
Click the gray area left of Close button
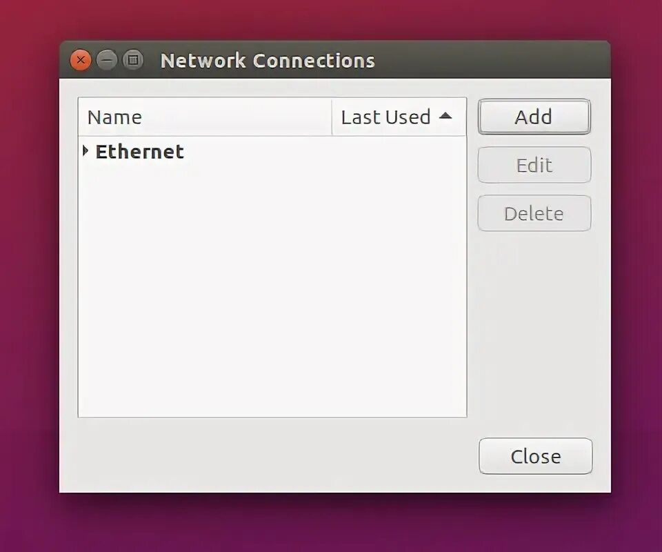click(x=270, y=456)
